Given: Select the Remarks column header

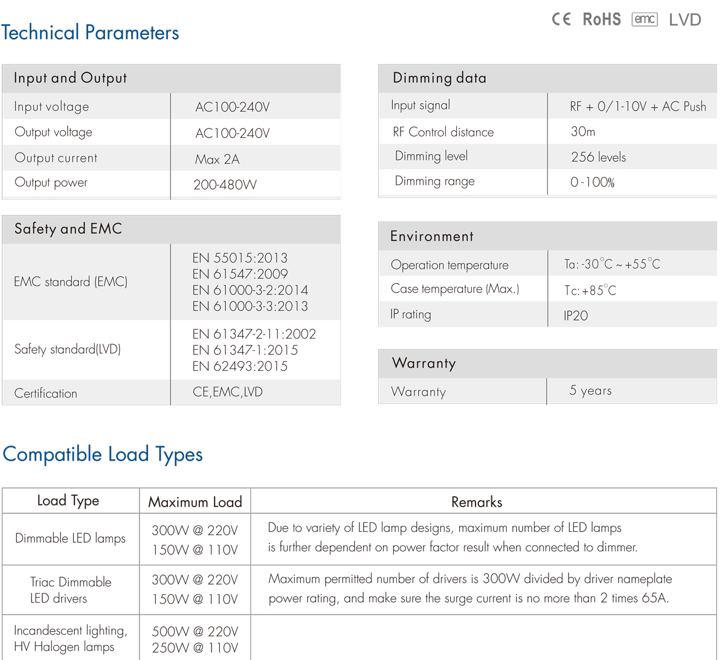Looking at the screenshot, I should (x=477, y=502).
